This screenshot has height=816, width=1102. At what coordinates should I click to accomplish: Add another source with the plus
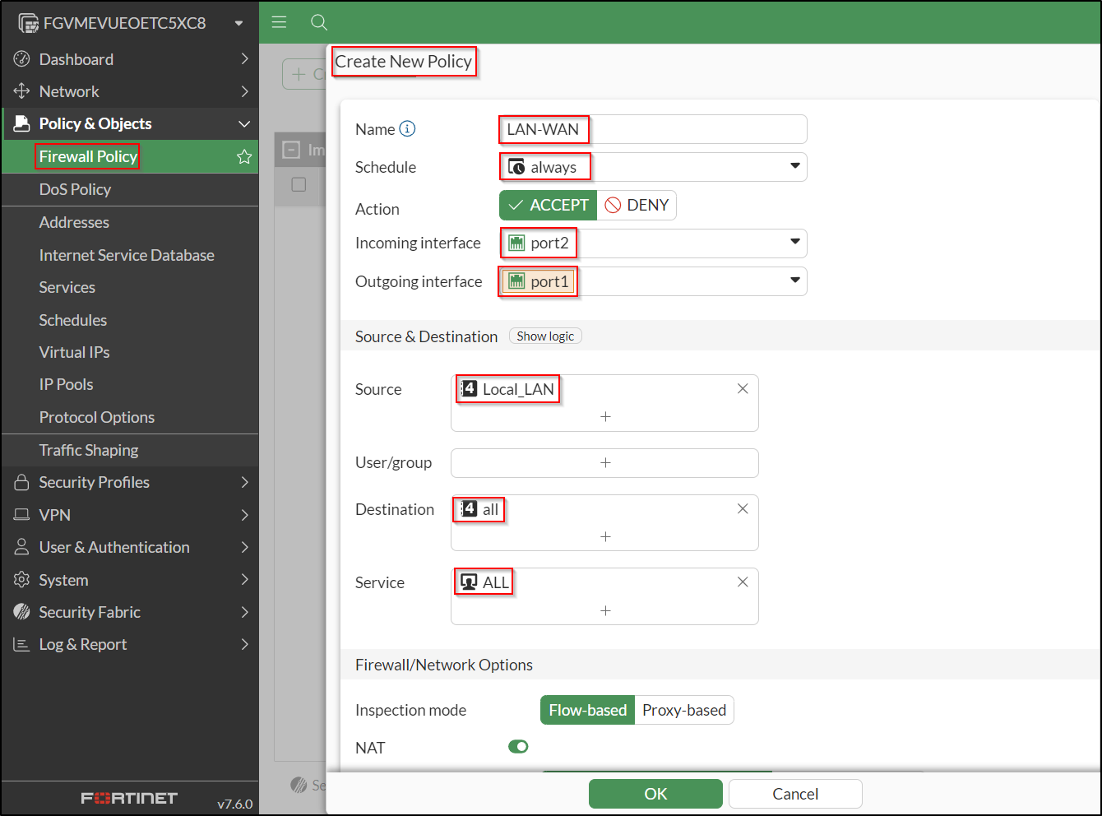pyautogui.click(x=605, y=417)
